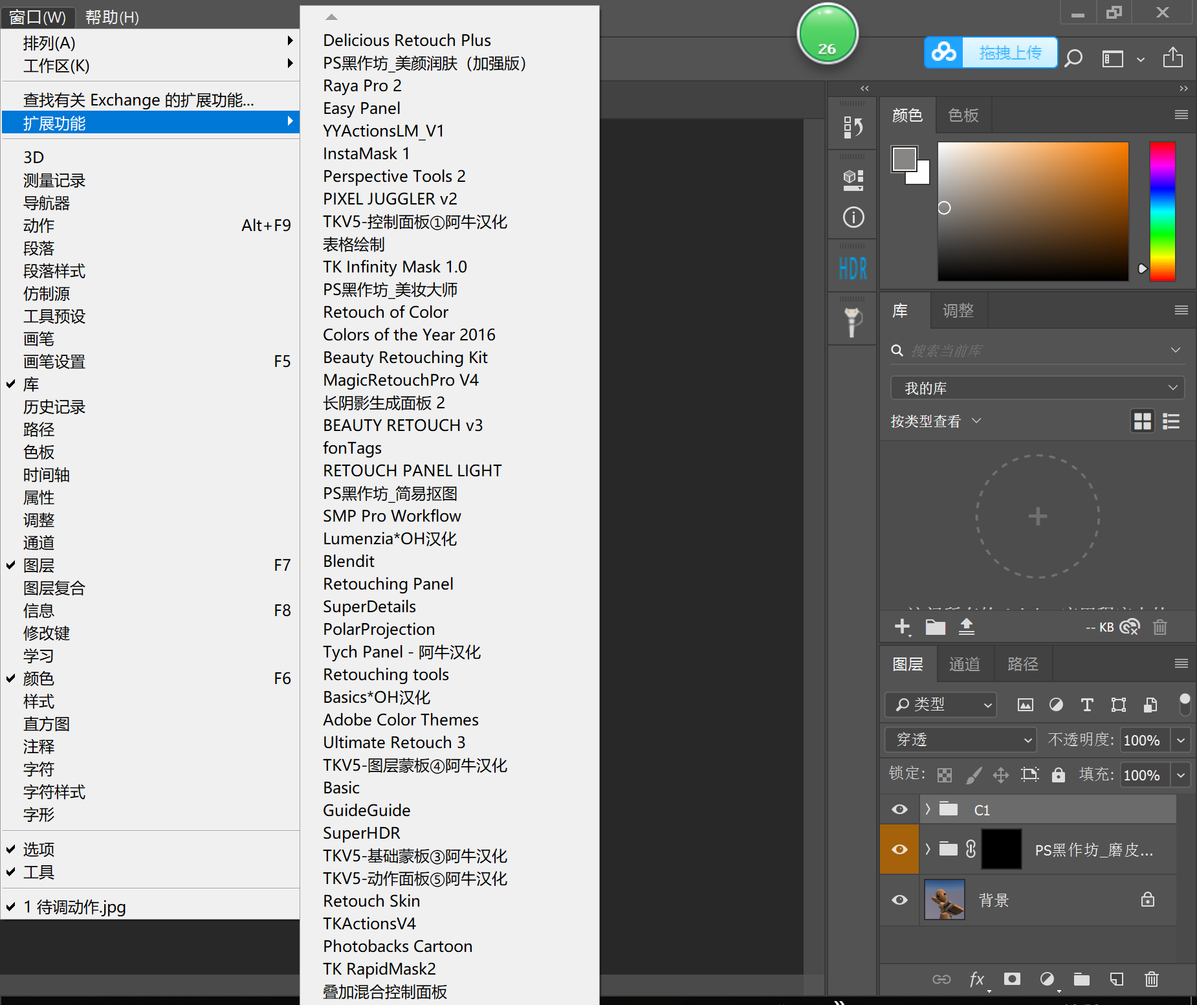Toggle lock transparent pixels
Viewport: 1197px width, 1005px height.
945,775
